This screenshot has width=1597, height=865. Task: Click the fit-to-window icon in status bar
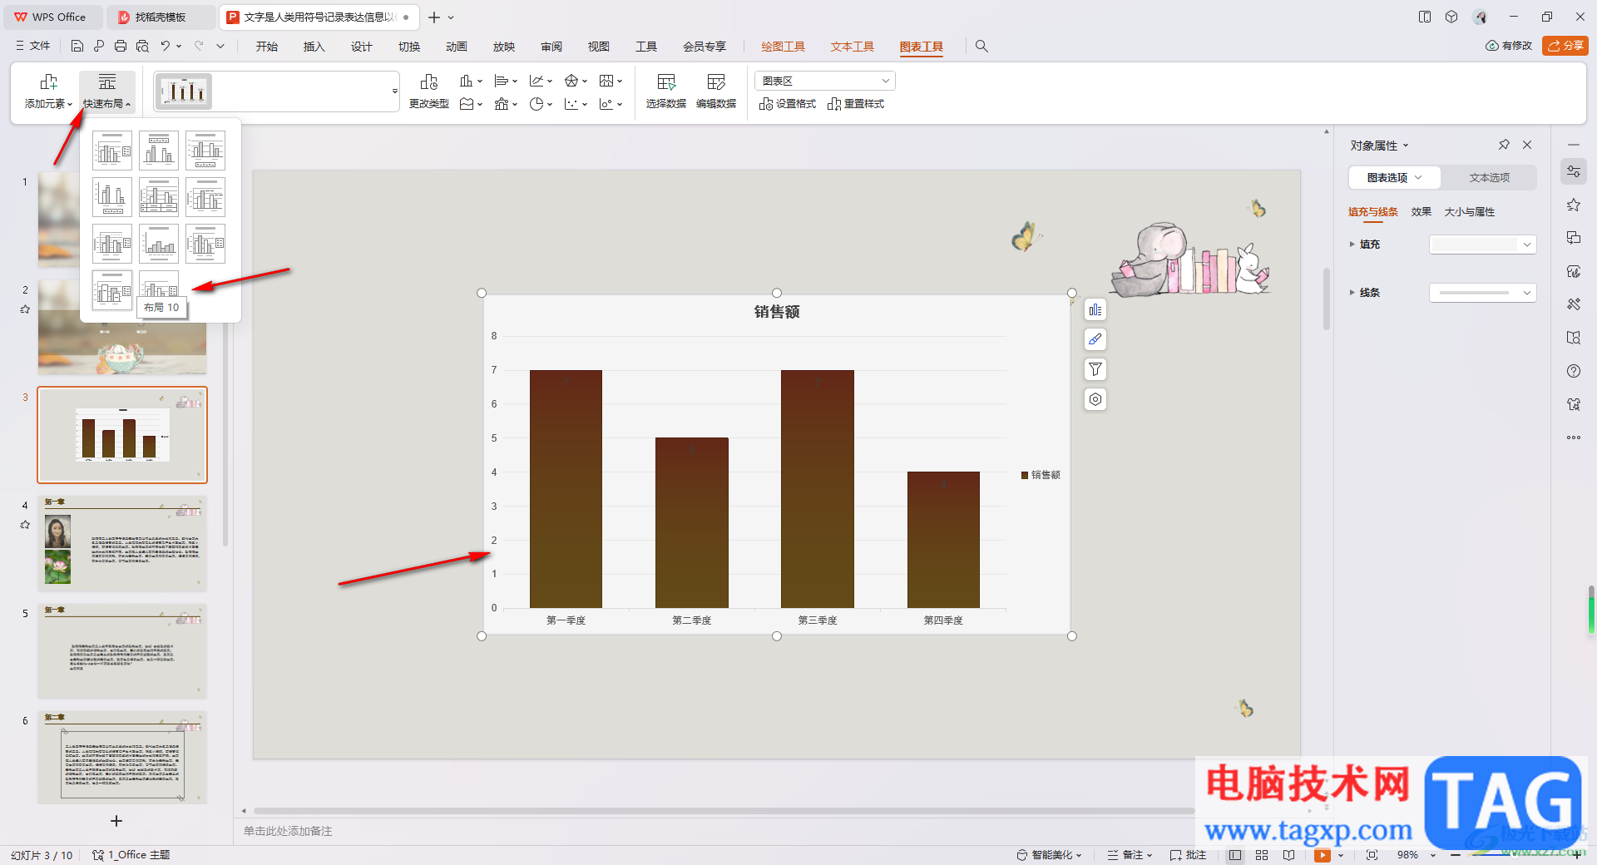(x=1372, y=855)
